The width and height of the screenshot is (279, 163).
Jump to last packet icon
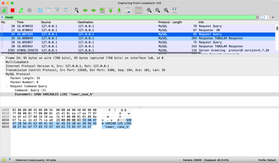(119, 10)
